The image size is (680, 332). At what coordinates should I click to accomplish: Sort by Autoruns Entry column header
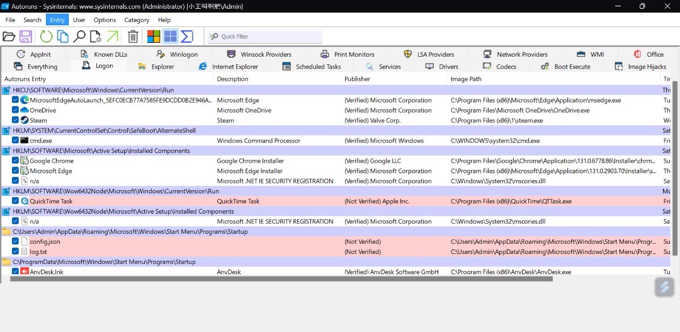(x=108, y=79)
